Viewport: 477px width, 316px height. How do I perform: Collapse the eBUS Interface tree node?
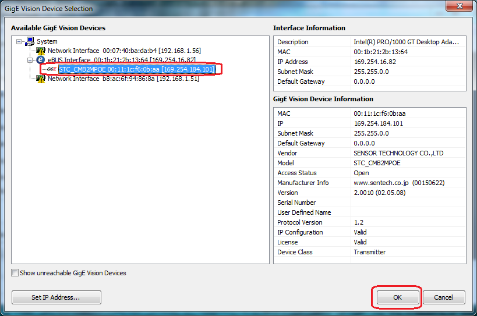30,60
